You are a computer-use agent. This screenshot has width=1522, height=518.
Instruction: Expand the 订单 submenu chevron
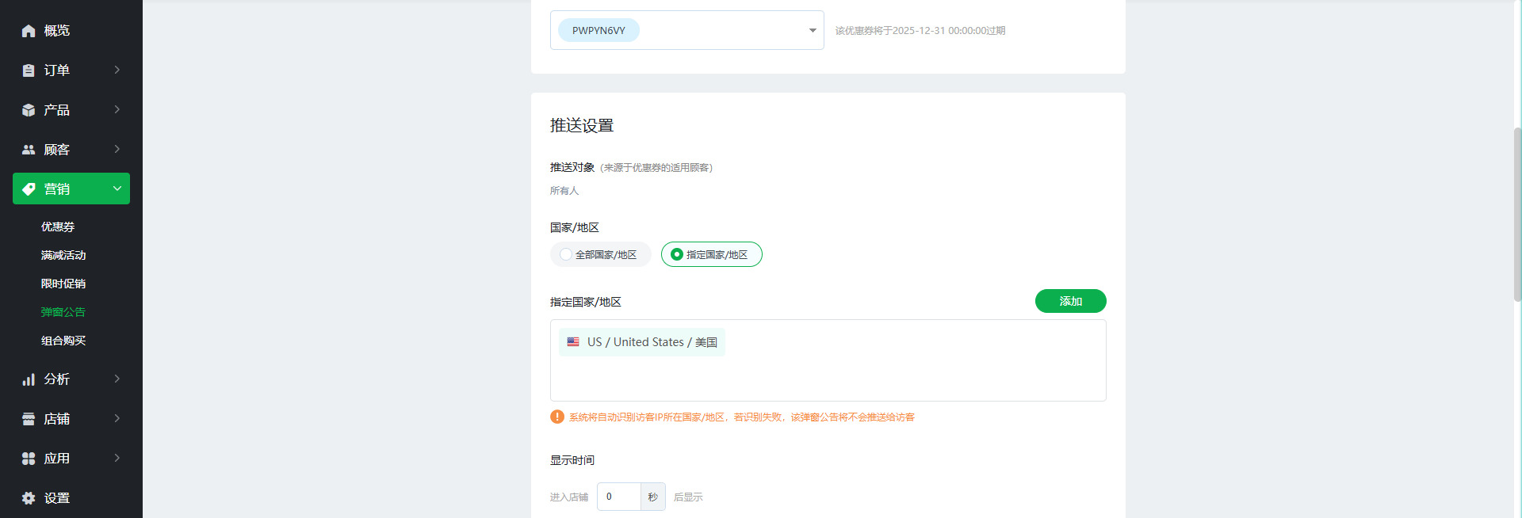(x=117, y=70)
